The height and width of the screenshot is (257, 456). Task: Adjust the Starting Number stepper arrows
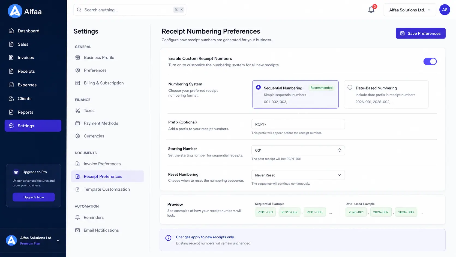click(x=340, y=150)
